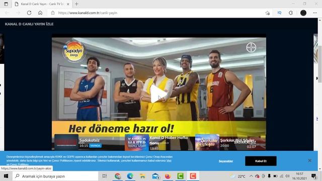Open the notification center icon

pos(314,176)
